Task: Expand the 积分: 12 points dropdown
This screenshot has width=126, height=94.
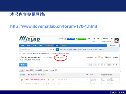Action: tap(95, 42)
